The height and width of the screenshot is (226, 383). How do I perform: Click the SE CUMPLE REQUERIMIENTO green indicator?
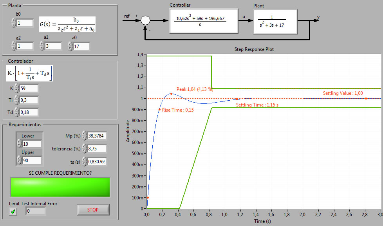[60, 187]
